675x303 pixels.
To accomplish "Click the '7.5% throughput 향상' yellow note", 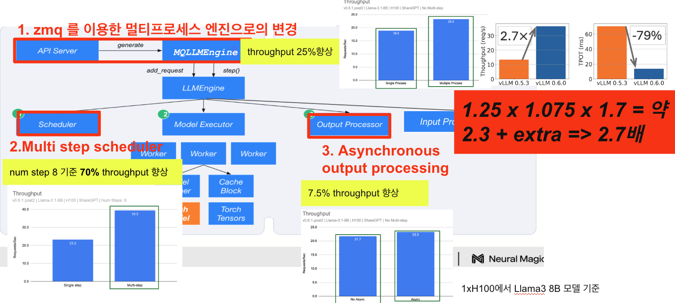I will pos(365,193).
